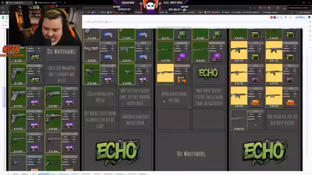The width and height of the screenshot is (312, 175).
Task: Click the orange collaborator avatar in Sheets header
Action: 271,17
